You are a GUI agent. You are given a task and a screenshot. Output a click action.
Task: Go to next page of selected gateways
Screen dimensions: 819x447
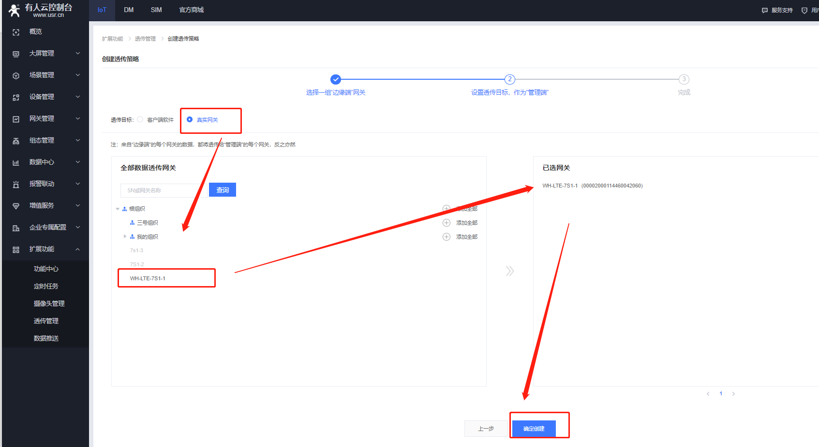(x=733, y=394)
